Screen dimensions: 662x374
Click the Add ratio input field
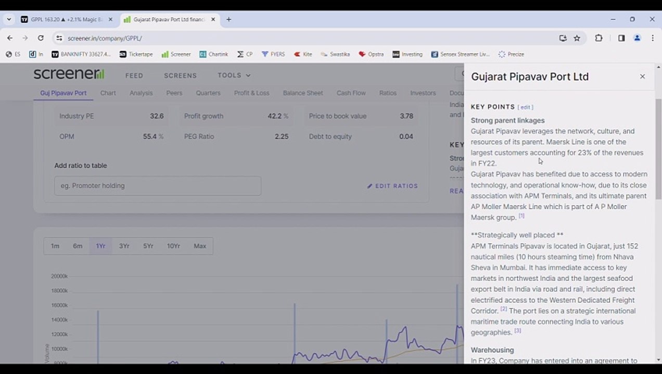(158, 185)
